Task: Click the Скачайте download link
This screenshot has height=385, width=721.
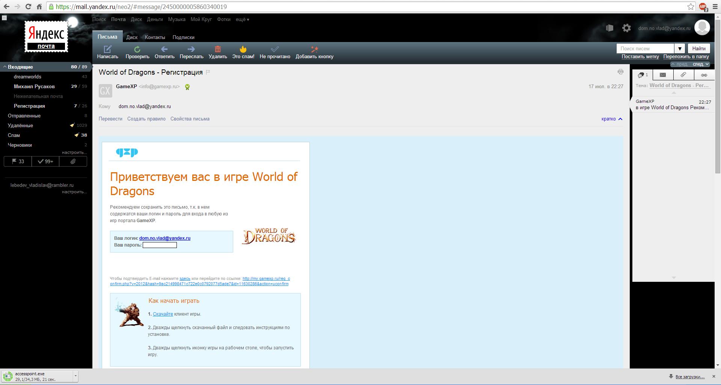Action: point(163,314)
